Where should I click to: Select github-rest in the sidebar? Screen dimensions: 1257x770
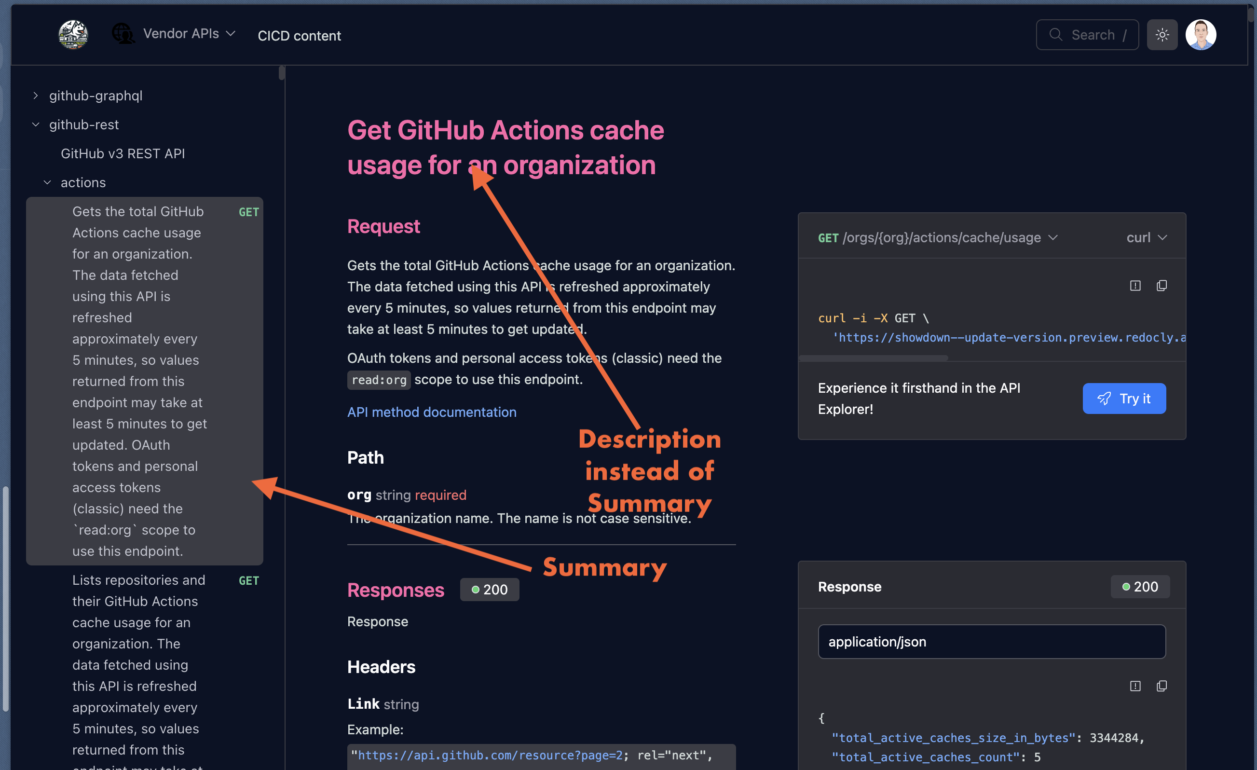(x=83, y=124)
